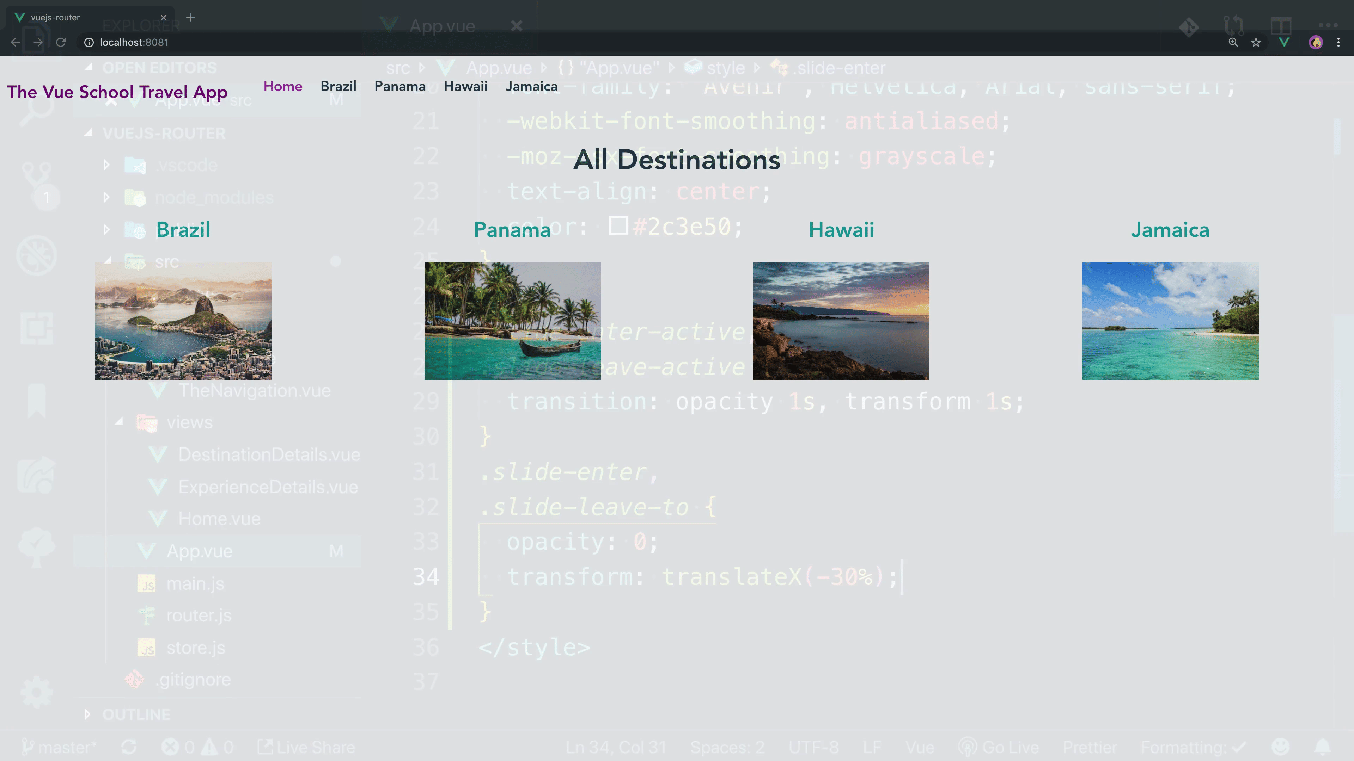Select the vuejs-router browser tab
The image size is (1354, 761).
click(89, 18)
